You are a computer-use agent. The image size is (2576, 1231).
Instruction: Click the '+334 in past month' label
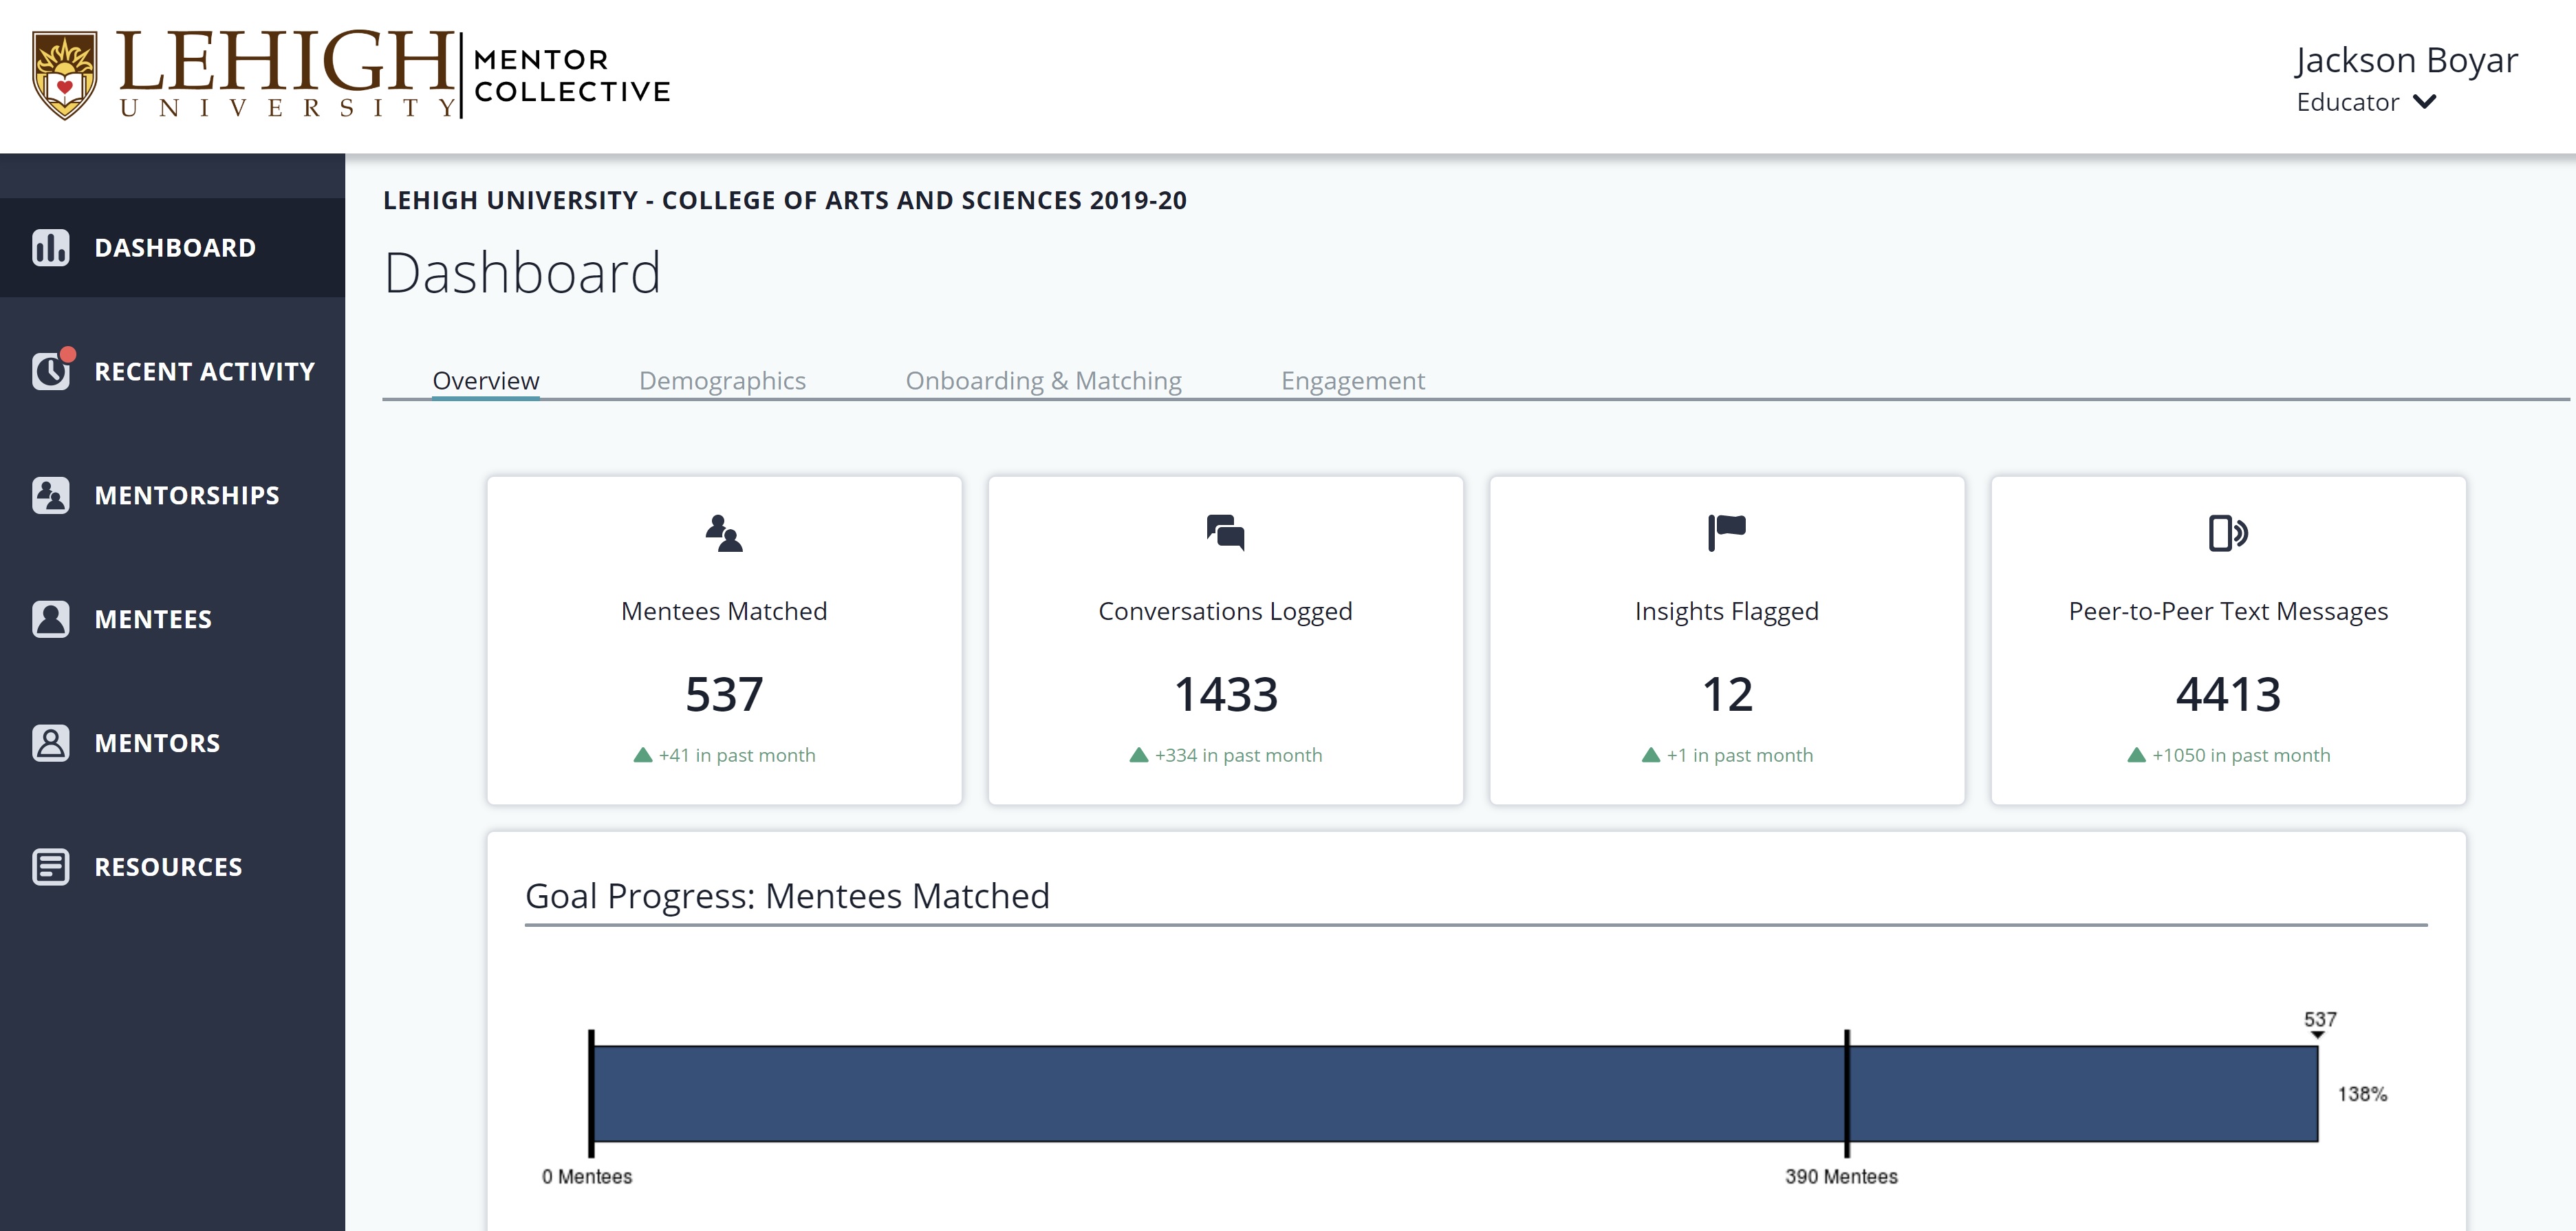click(x=1238, y=755)
